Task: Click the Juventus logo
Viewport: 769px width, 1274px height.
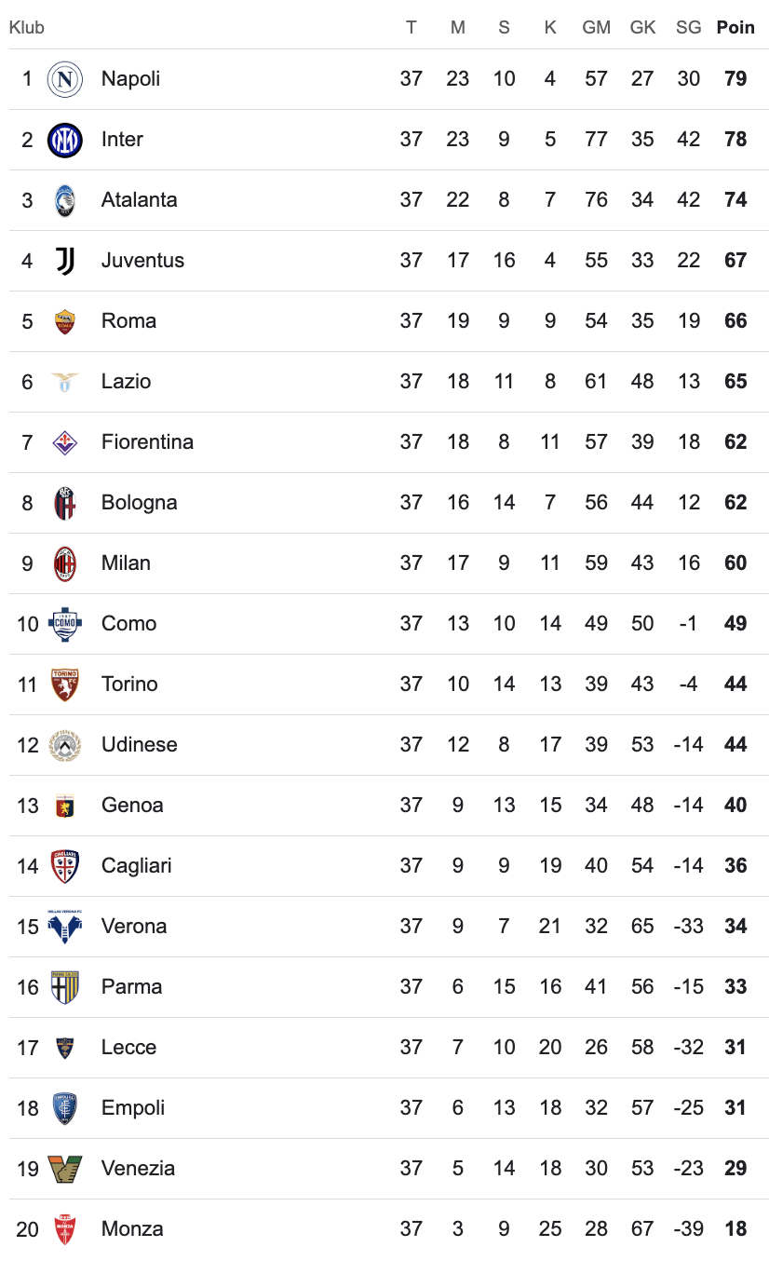Action: pos(65,261)
